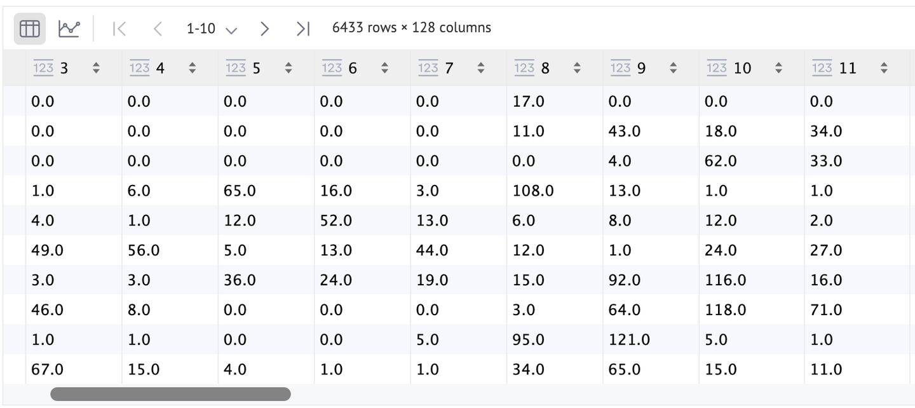Click numeric type icon of column 3
Image resolution: width=915 pixels, height=408 pixels.
point(43,68)
